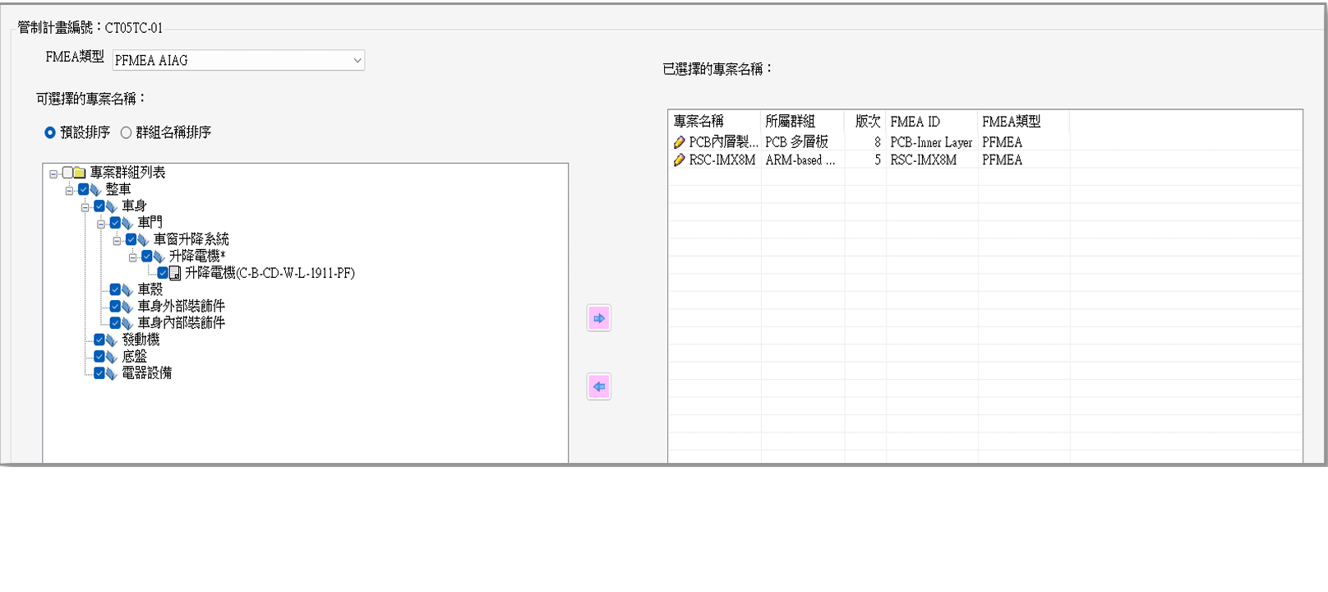This screenshot has width=1328, height=592.
Task: Click document icon of 升降電機(C-B-CD-W-L-1911-PF)
Action: (175, 273)
